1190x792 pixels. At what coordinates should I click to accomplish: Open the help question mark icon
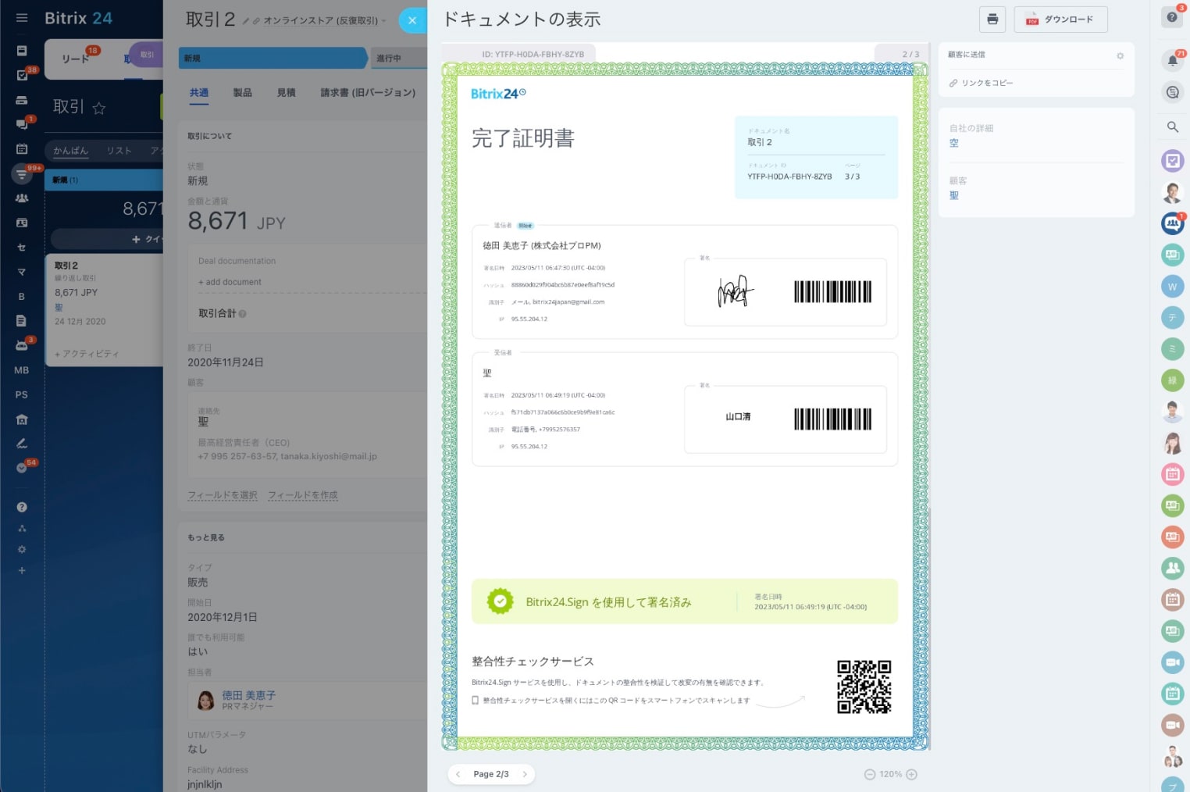click(1171, 17)
